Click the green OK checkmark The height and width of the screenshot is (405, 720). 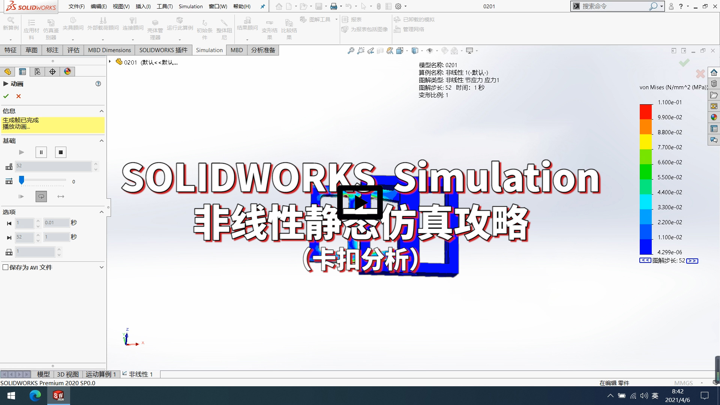click(x=6, y=96)
